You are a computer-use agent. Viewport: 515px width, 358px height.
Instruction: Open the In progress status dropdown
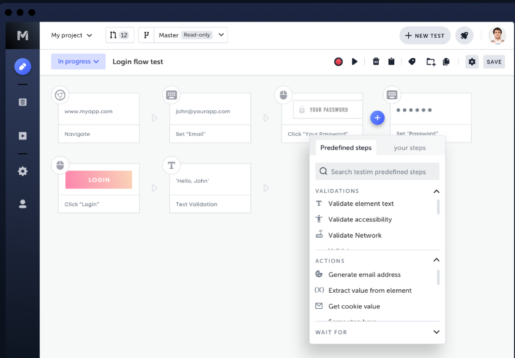78,61
